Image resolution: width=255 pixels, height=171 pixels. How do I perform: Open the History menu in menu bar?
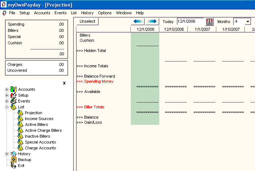87,13
